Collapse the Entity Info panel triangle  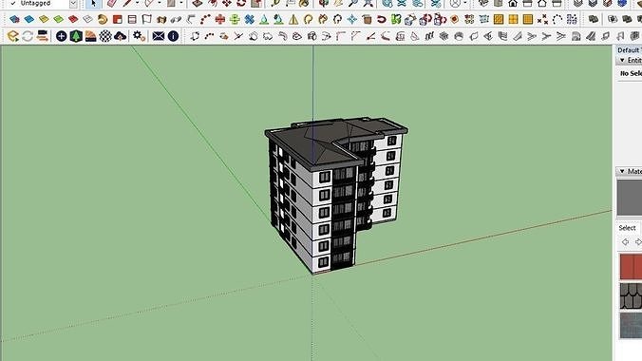click(622, 60)
